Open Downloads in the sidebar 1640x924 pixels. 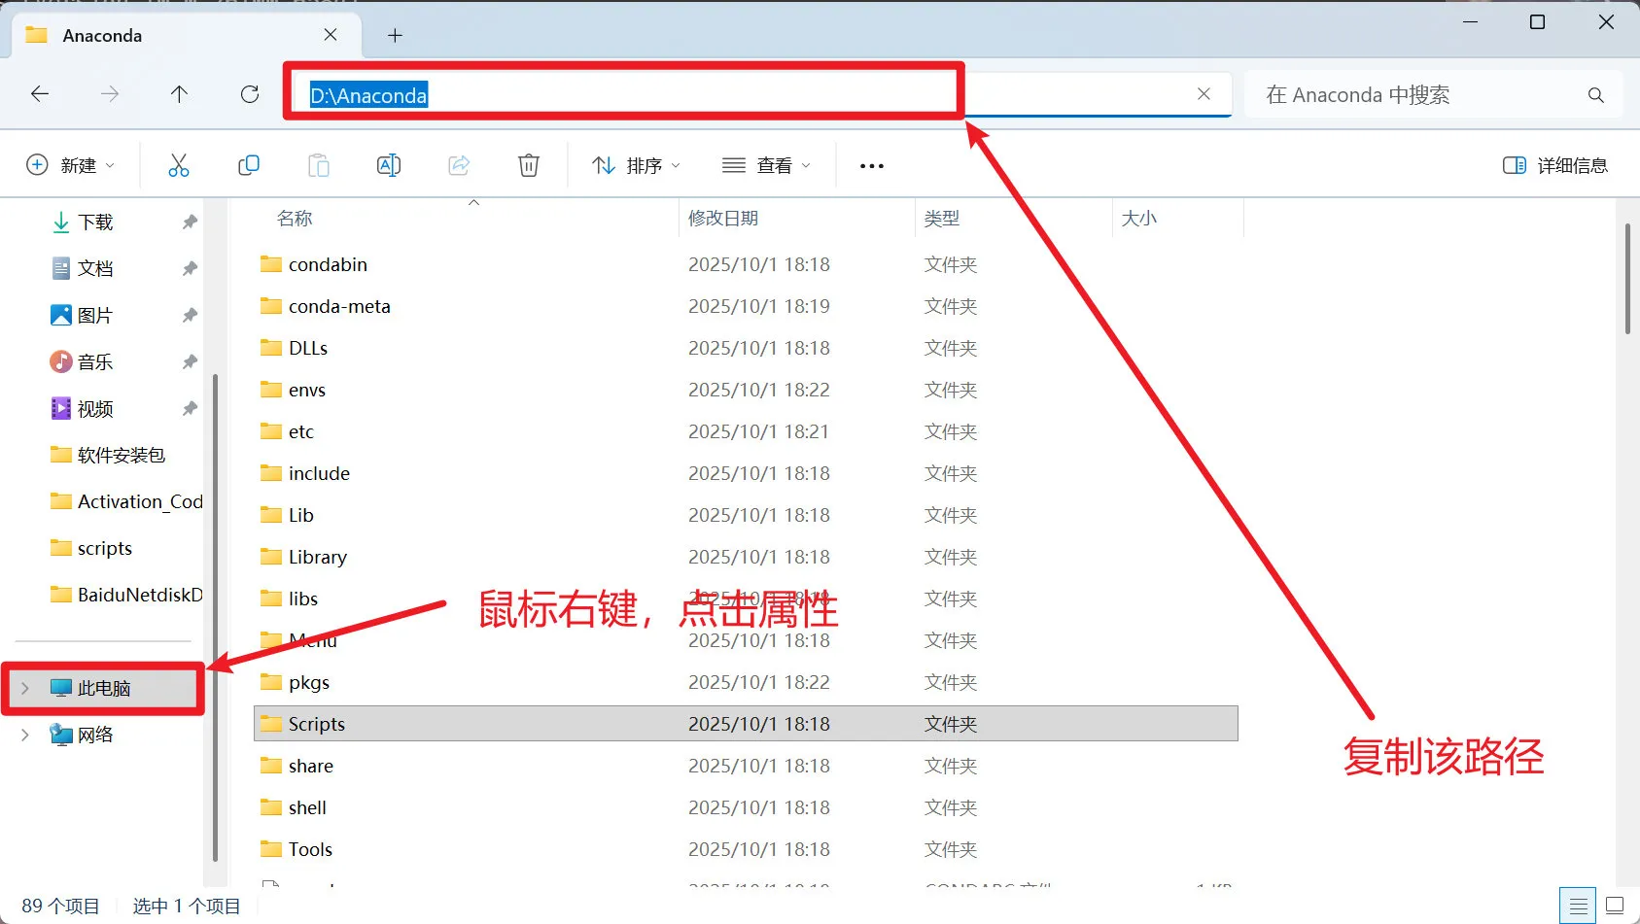tap(95, 222)
